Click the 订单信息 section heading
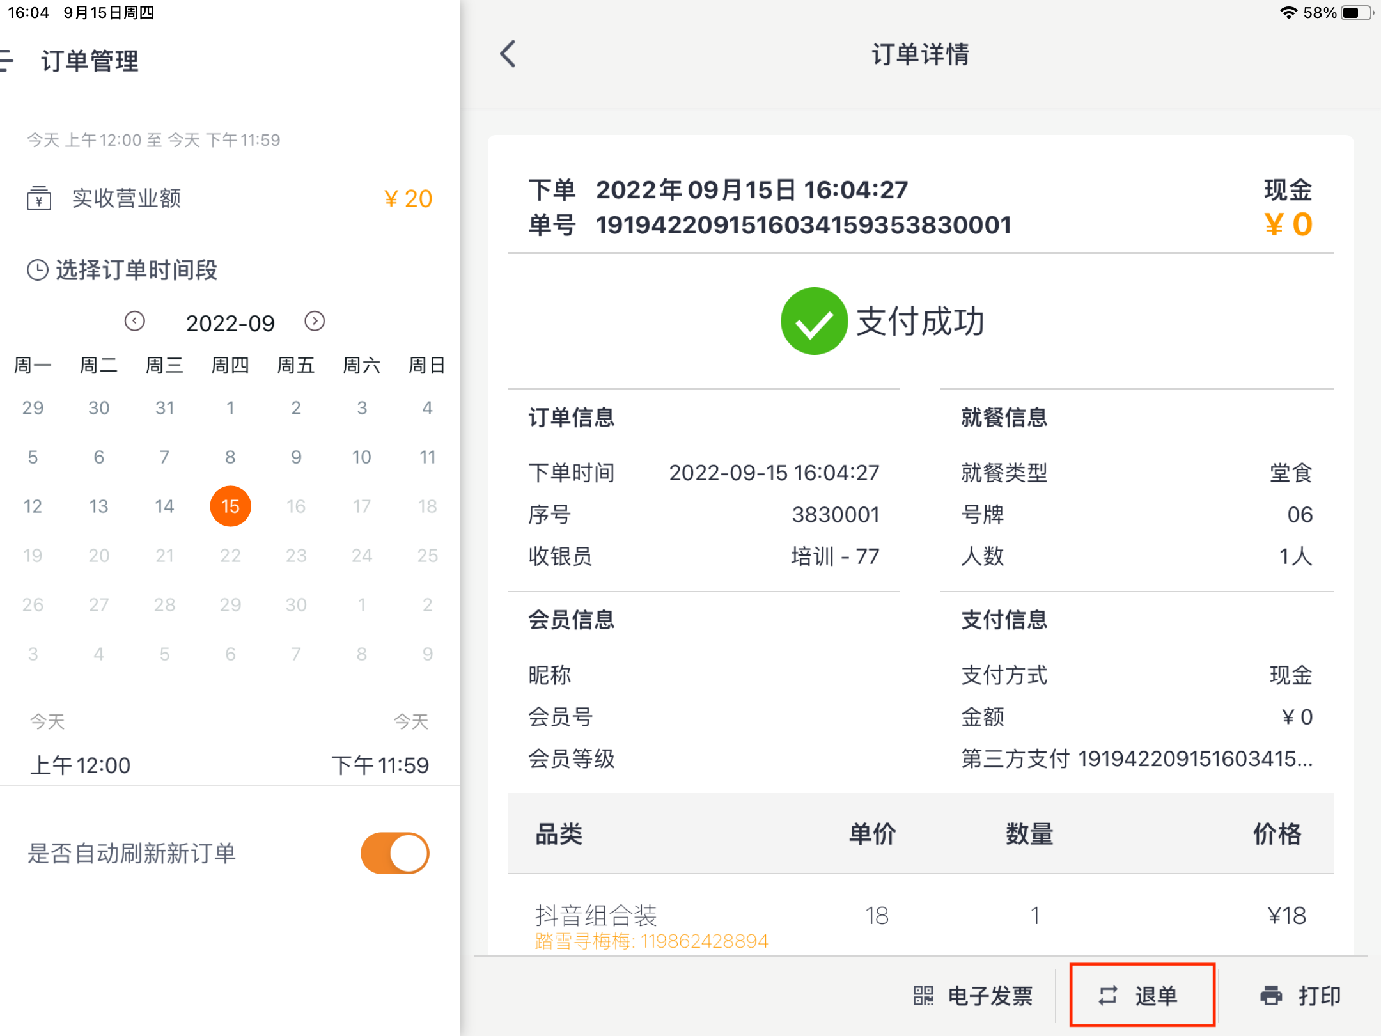This screenshot has width=1381, height=1036. (x=572, y=418)
